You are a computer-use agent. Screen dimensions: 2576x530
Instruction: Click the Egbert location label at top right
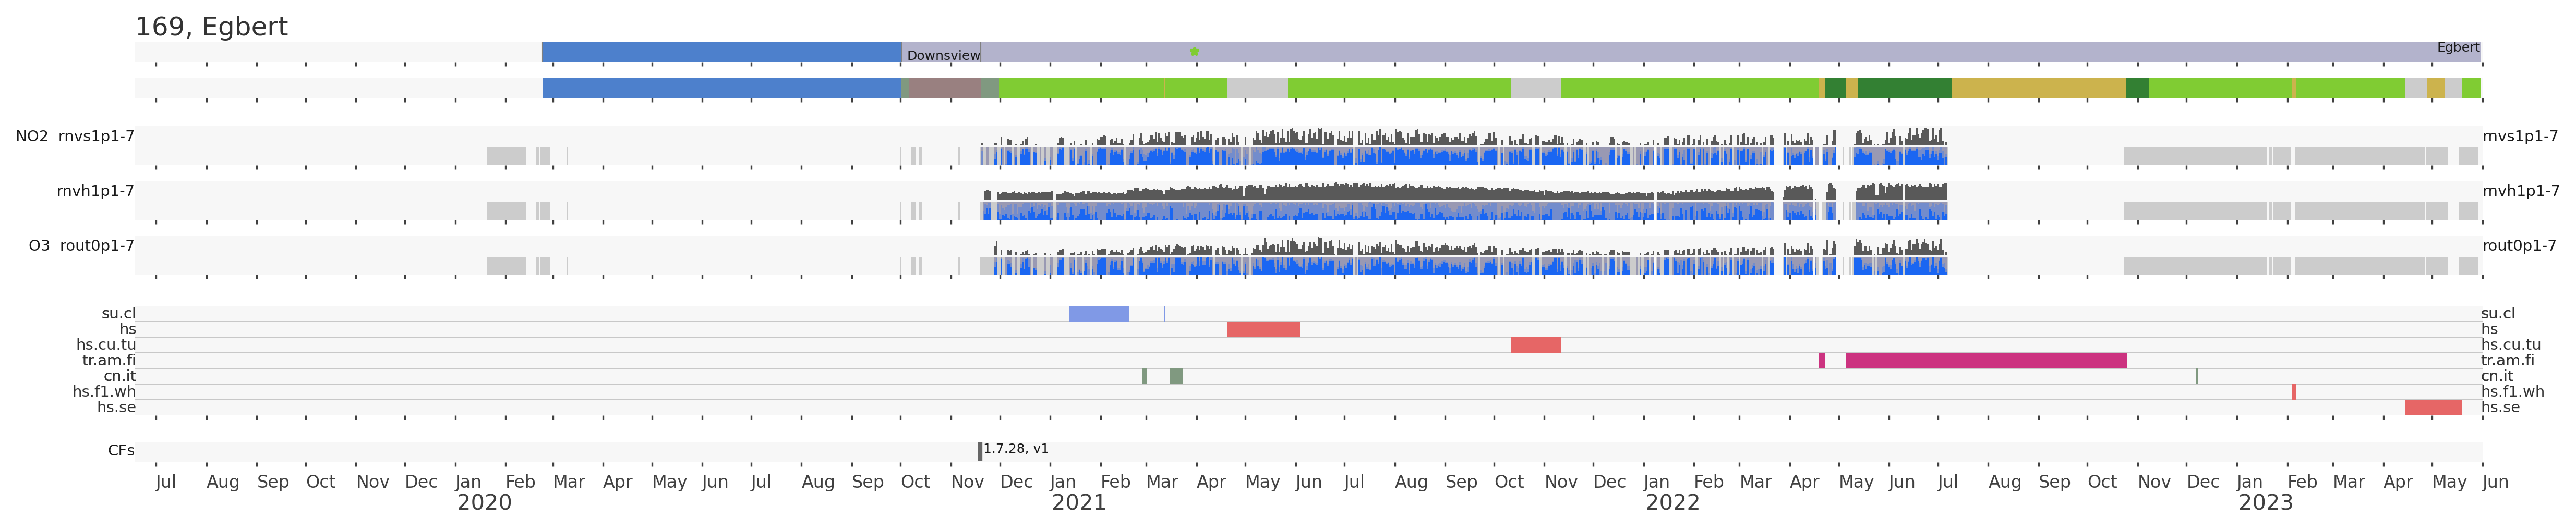coord(2457,48)
